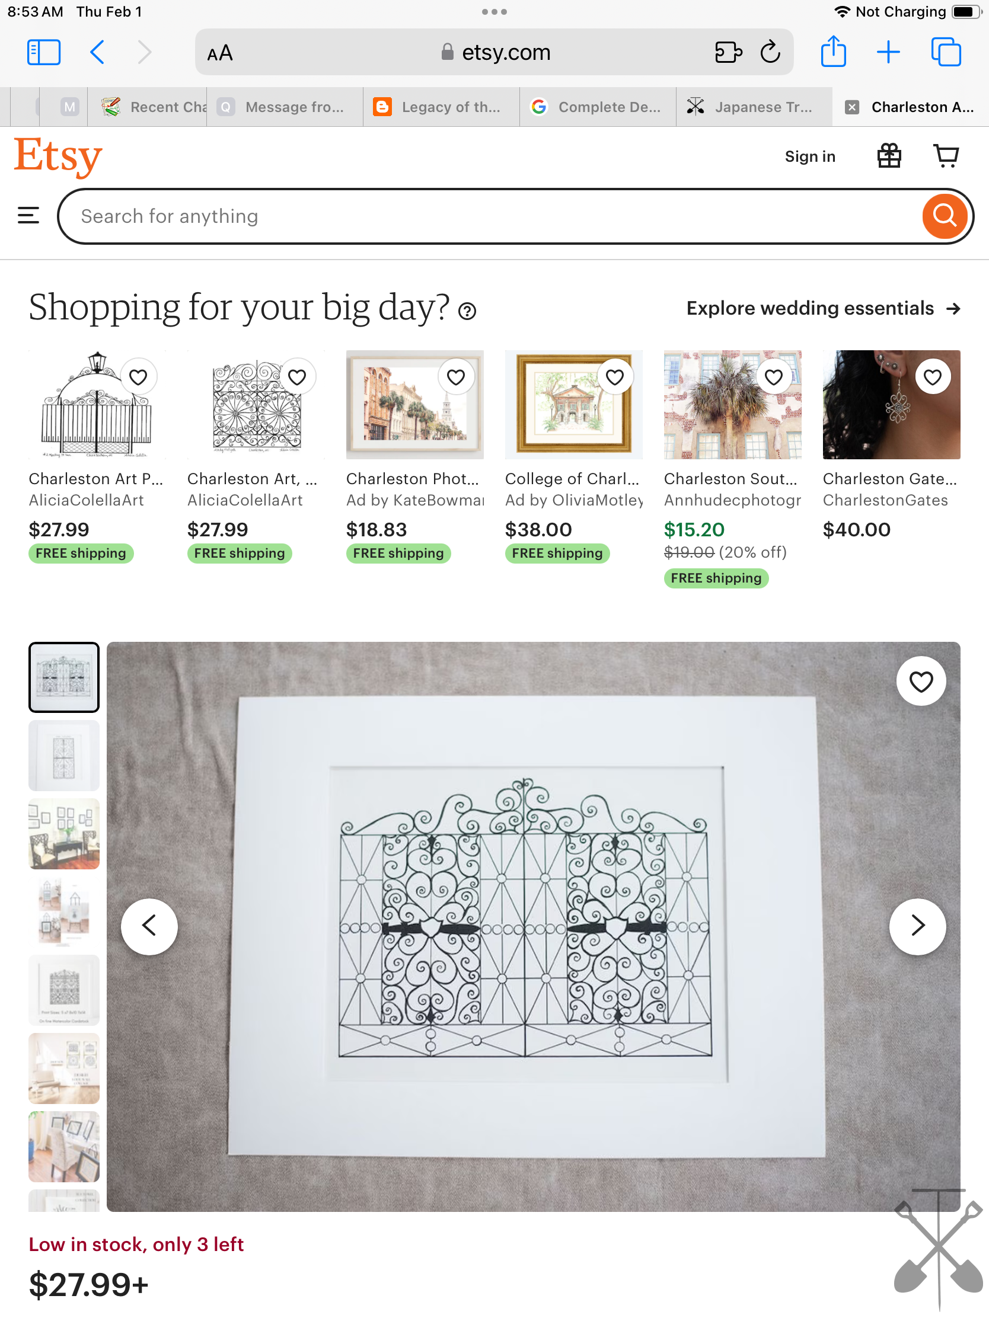989x1318 pixels.
Task: Favorite the College of Charleston print
Action: pyautogui.click(x=614, y=376)
